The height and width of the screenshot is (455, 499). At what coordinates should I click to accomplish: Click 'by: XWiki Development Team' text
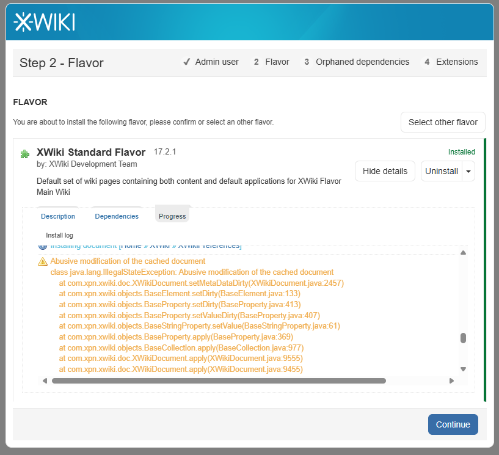87,164
